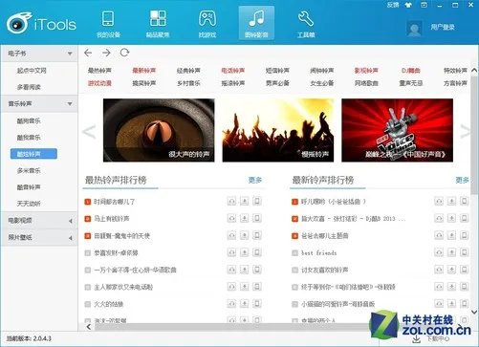The width and height of the screenshot is (479, 347).
Task: Import 恭喜发财-卓依婷 to the device via phone icon
Action: (x=257, y=252)
